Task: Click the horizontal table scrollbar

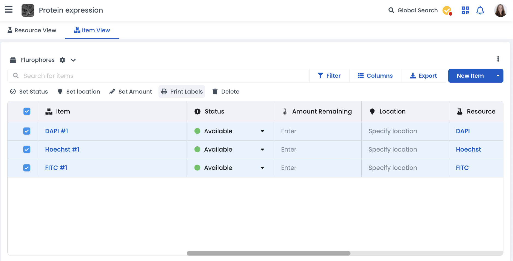Action: pyautogui.click(x=268, y=253)
